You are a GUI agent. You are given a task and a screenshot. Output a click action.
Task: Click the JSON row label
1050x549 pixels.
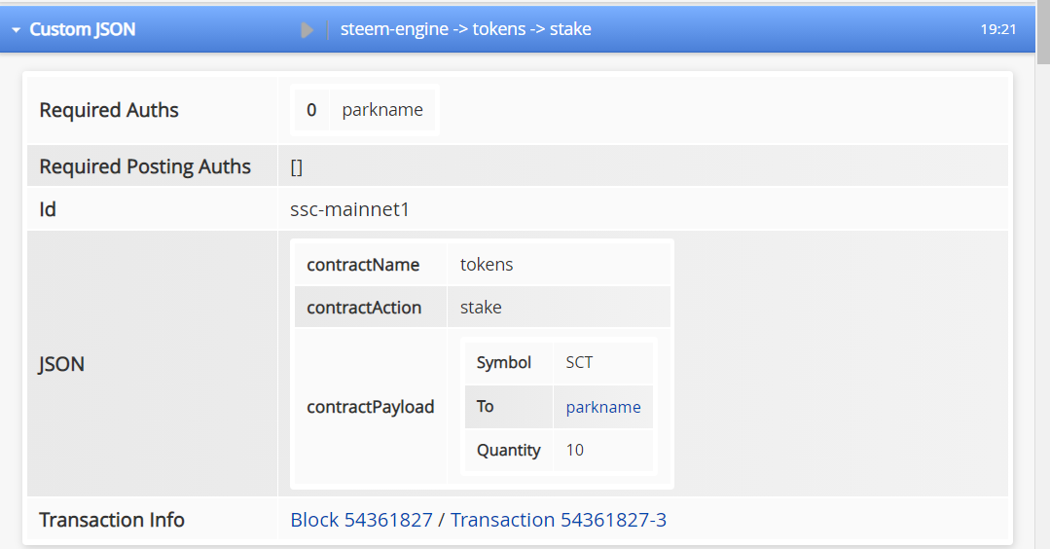click(61, 364)
